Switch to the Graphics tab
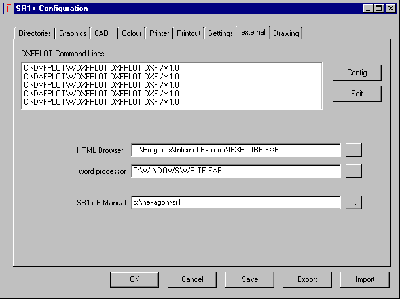This screenshot has width=400, height=299. 73,33
